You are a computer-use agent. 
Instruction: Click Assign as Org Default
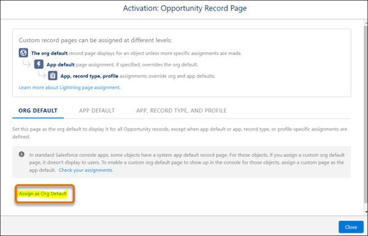pos(43,194)
